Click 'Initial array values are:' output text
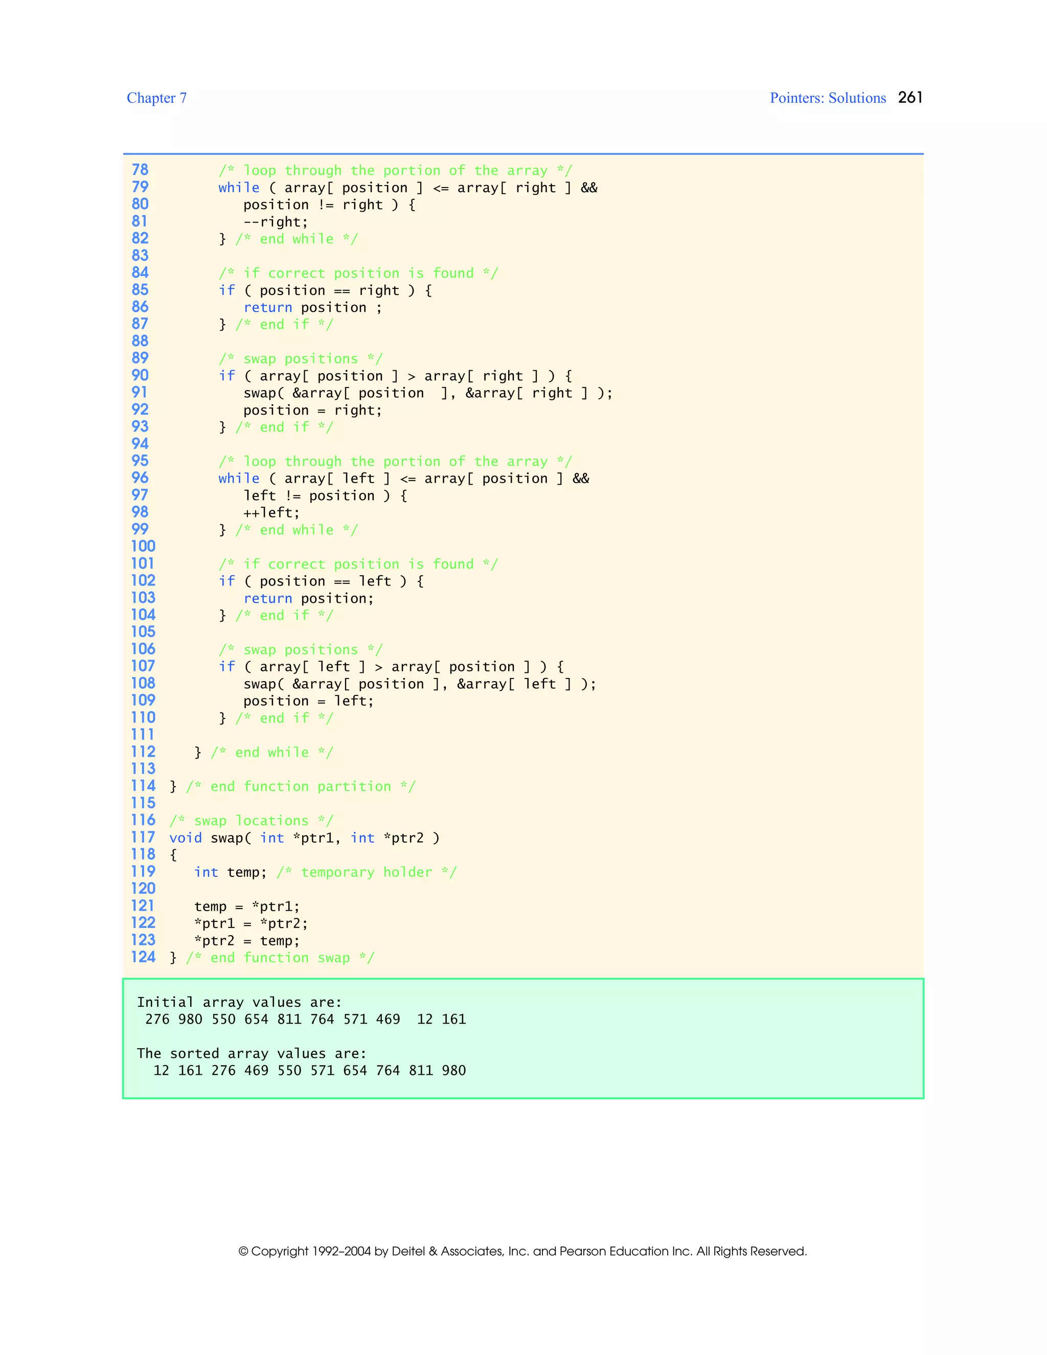 click(x=239, y=1002)
